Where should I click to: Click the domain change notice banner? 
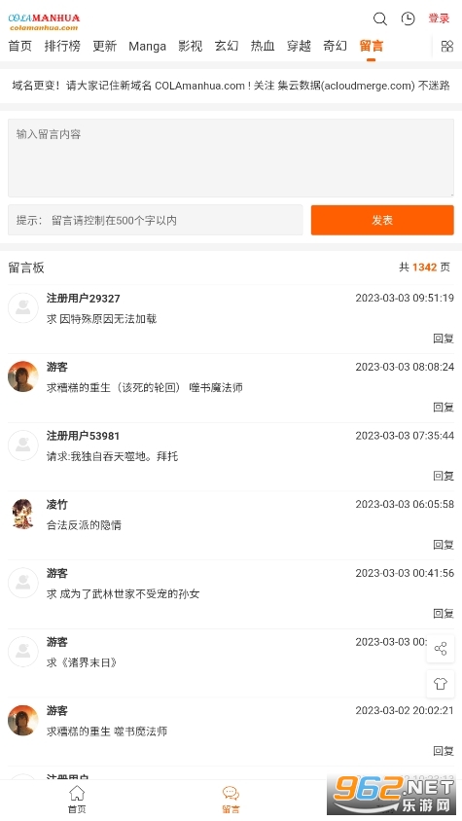231,86
